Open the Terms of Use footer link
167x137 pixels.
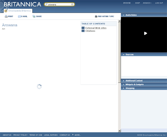36,135
